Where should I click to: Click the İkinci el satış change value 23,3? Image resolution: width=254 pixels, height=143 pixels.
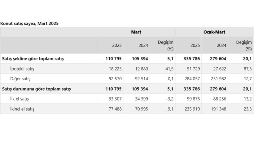tap(248, 109)
